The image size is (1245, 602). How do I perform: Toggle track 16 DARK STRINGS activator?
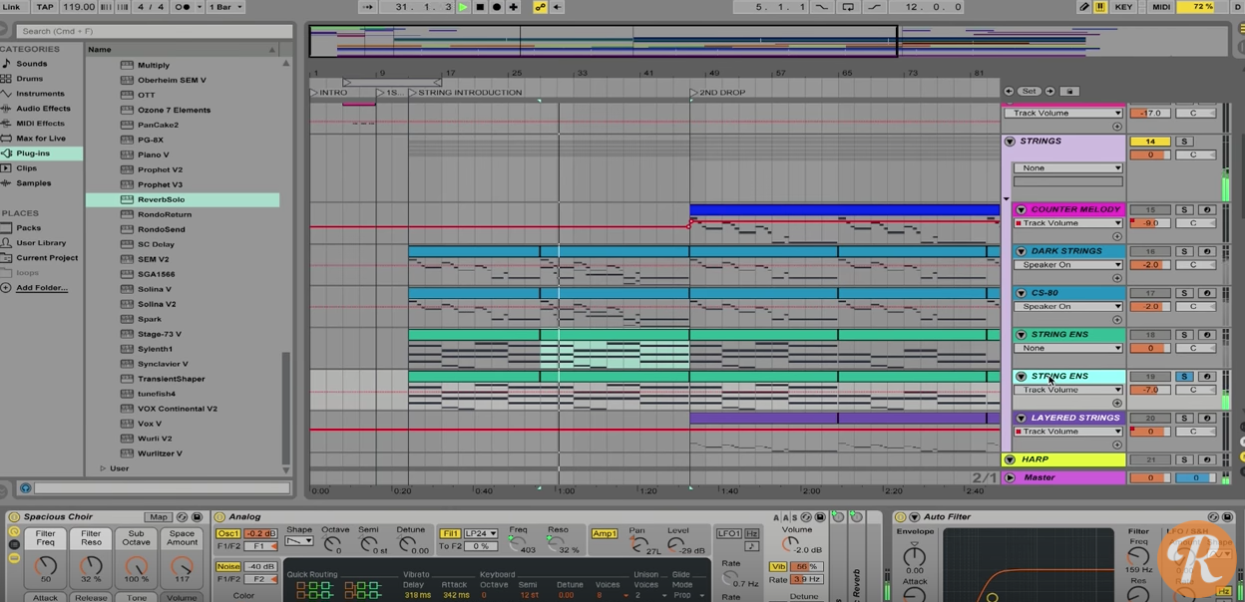point(1149,252)
